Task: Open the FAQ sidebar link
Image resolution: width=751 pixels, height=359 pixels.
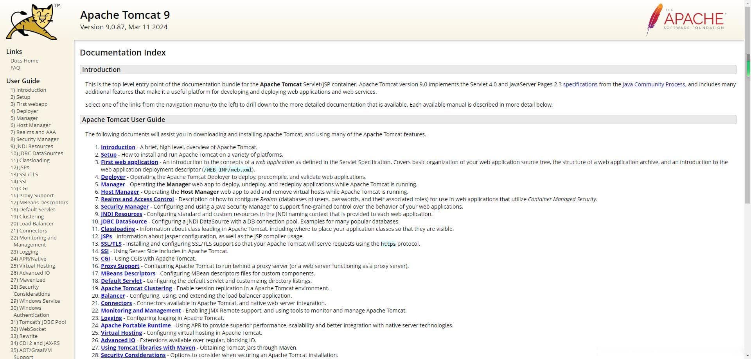Action: click(15, 68)
